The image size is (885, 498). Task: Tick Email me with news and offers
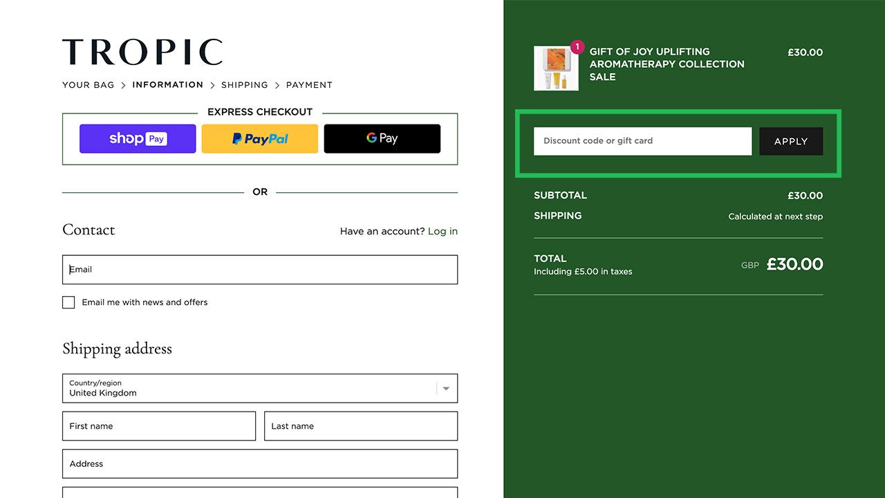point(68,302)
